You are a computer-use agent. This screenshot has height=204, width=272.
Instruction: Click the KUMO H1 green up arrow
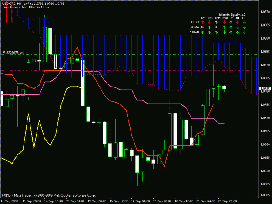pyautogui.click(x=231, y=27)
